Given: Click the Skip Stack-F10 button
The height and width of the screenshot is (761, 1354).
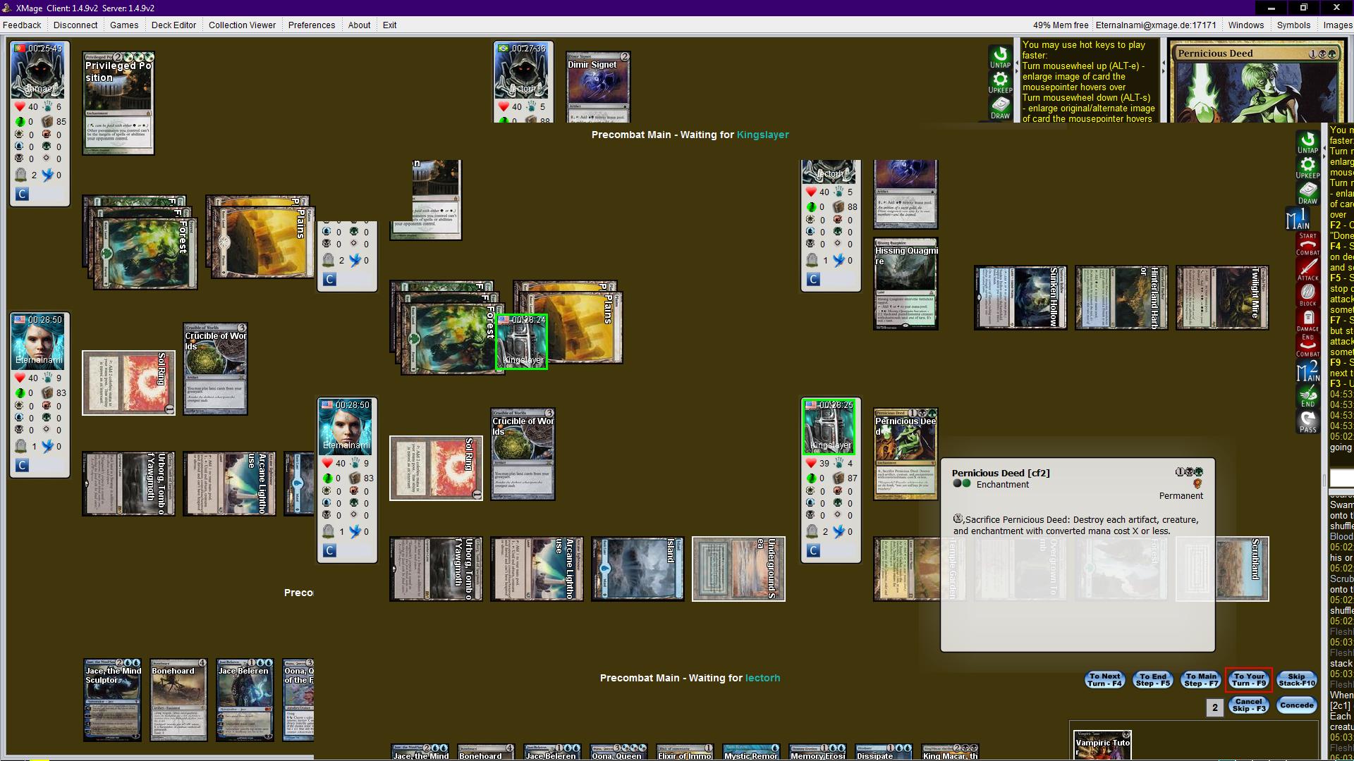Looking at the screenshot, I should point(1297,679).
